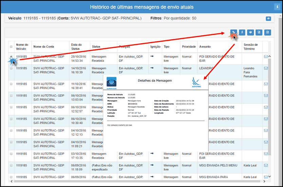This screenshot has width=283, height=187.
Task: Click the first document export icon in the toolbar
Action: point(259,32)
